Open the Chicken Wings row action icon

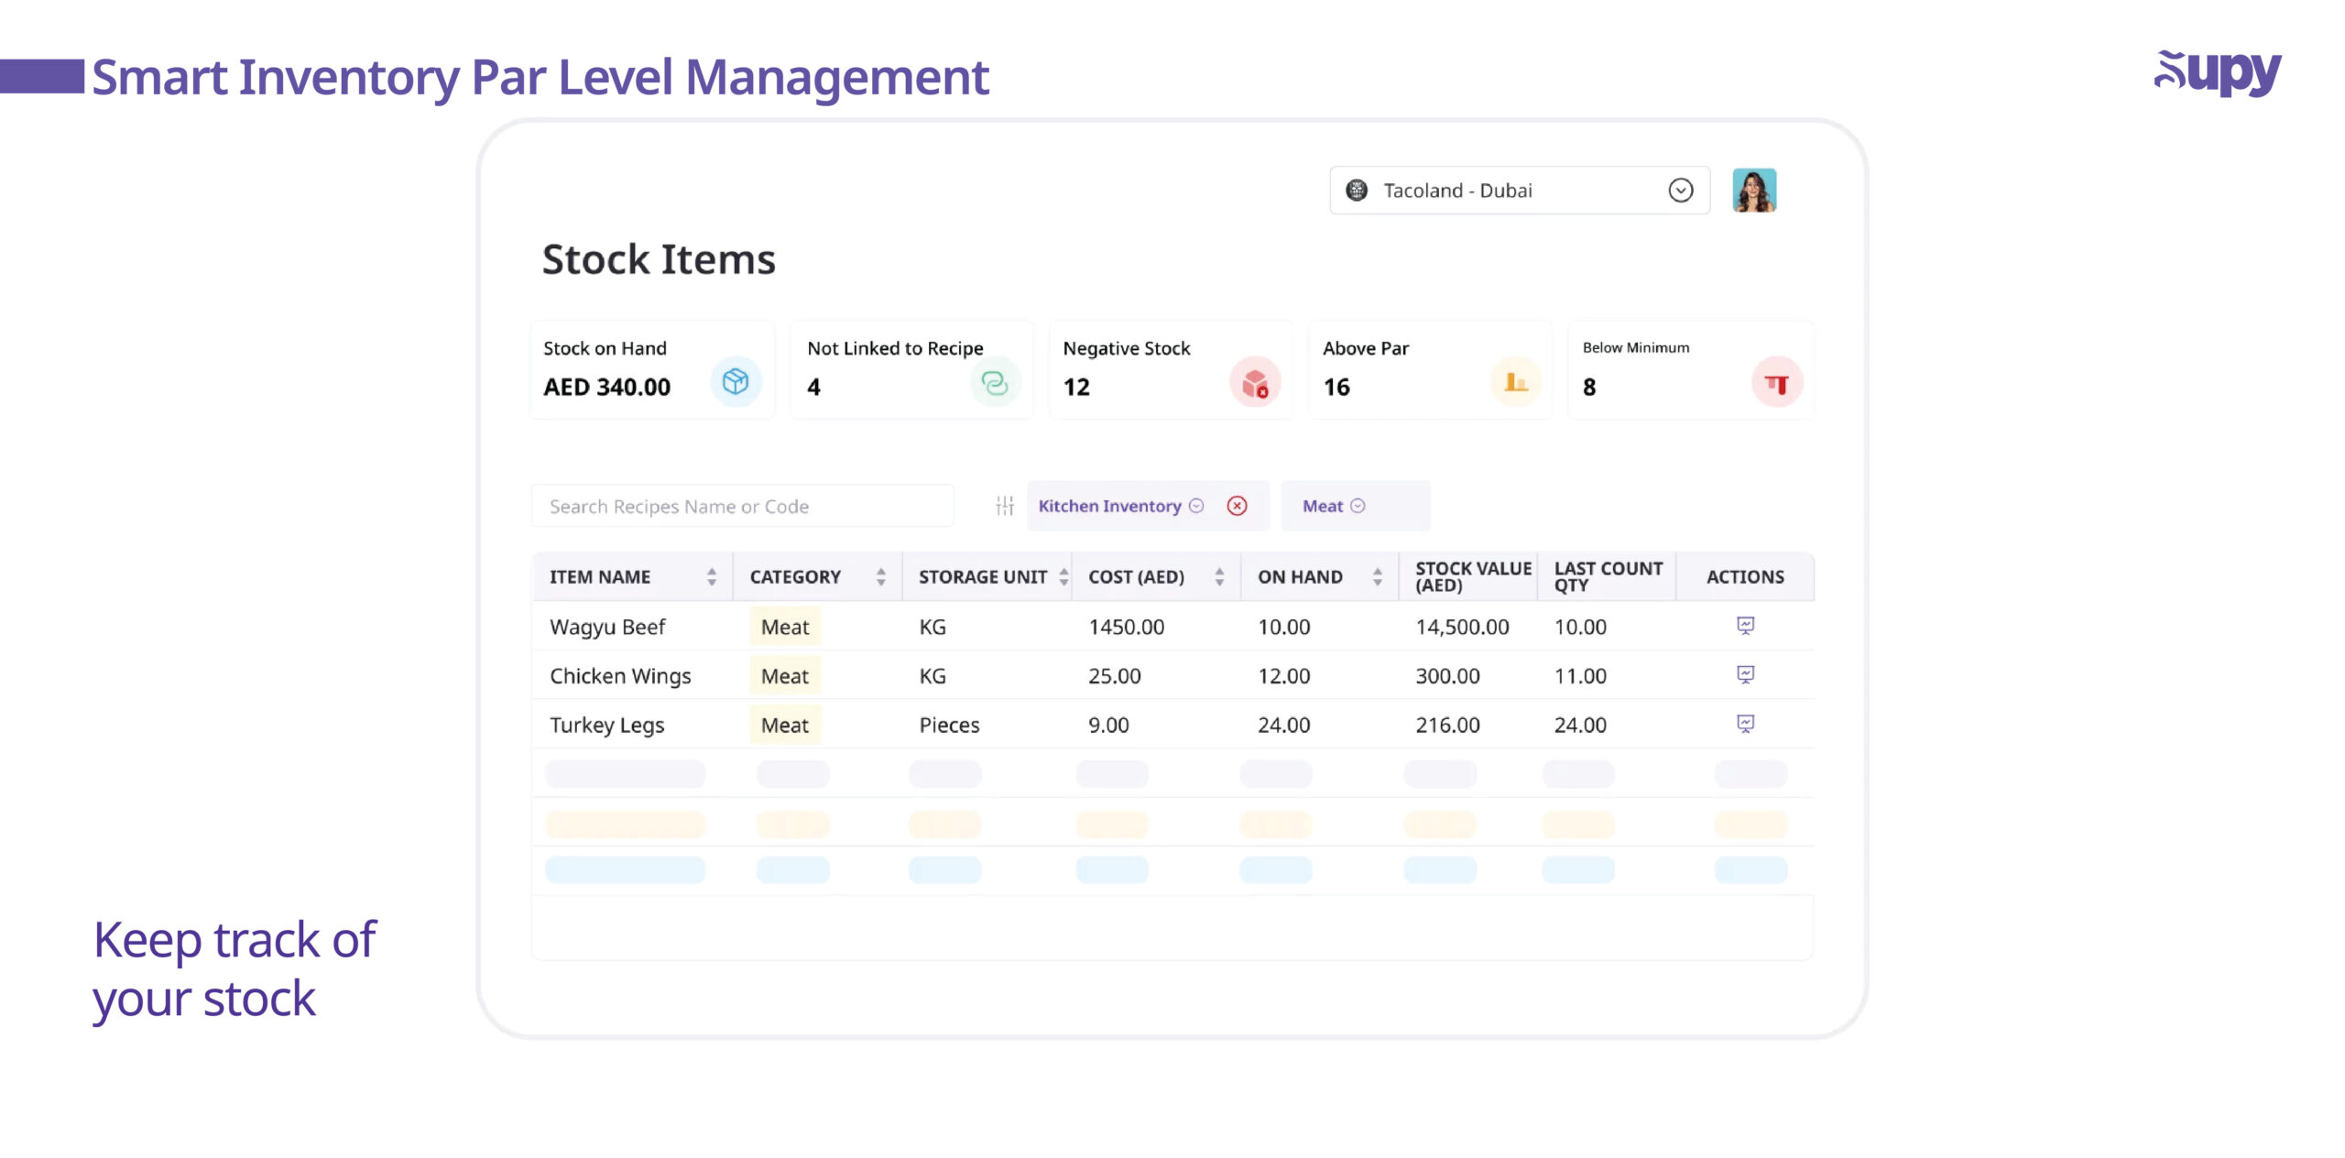pyautogui.click(x=1745, y=675)
